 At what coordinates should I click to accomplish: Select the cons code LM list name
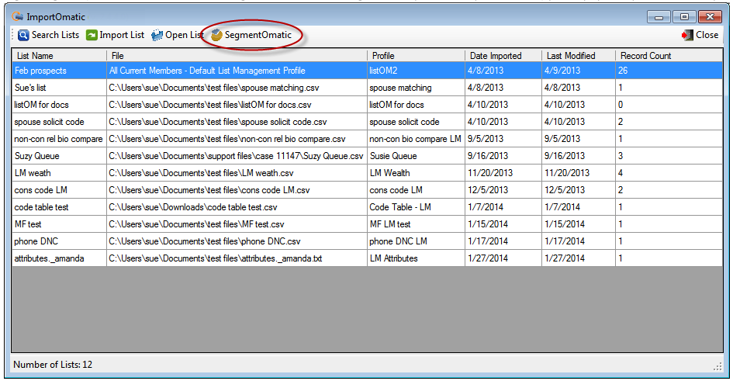pyautogui.click(x=40, y=190)
